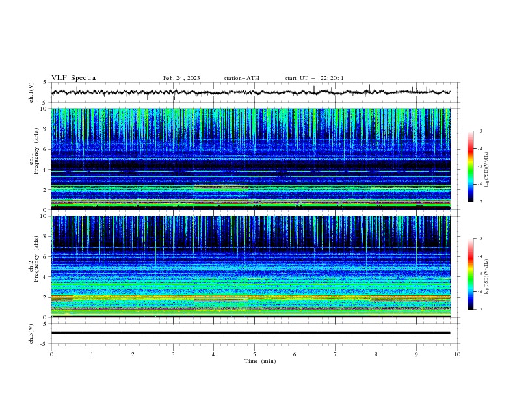Click time axis tick label "6"
This screenshot has width=515, height=398.
pyautogui.click(x=295, y=354)
